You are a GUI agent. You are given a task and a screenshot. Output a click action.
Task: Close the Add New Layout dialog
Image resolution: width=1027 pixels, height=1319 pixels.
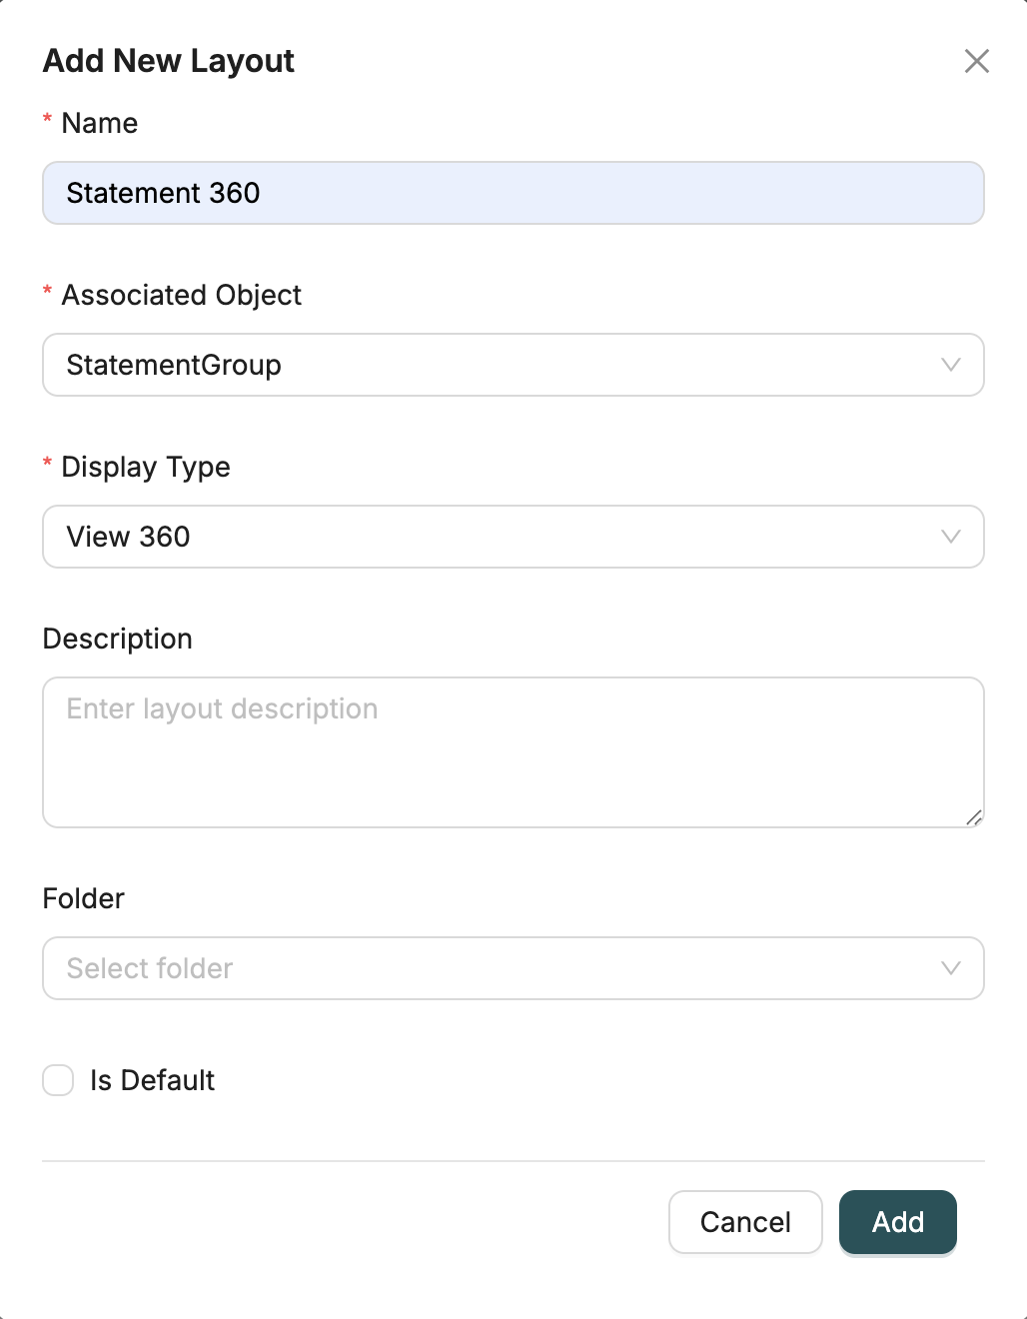[976, 61]
